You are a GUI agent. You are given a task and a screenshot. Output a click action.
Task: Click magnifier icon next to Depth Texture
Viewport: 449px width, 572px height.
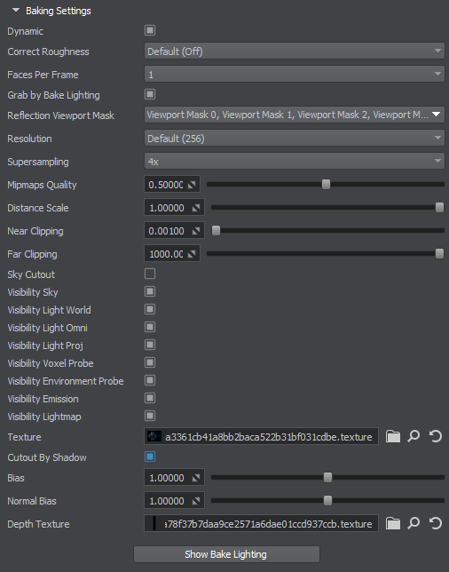tap(414, 523)
